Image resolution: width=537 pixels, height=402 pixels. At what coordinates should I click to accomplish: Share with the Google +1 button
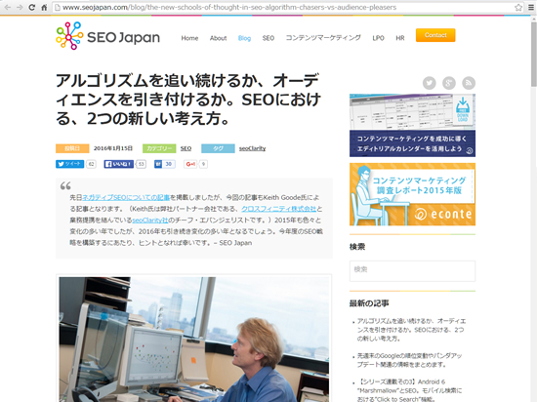point(190,164)
